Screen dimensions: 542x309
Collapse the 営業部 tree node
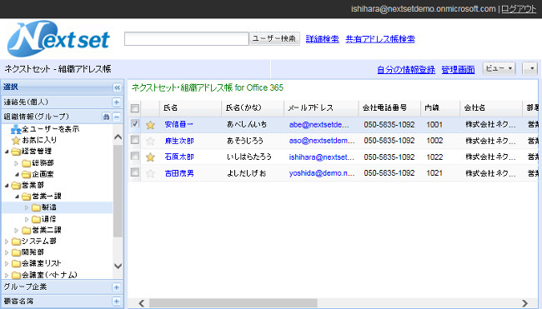[x=7, y=186]
